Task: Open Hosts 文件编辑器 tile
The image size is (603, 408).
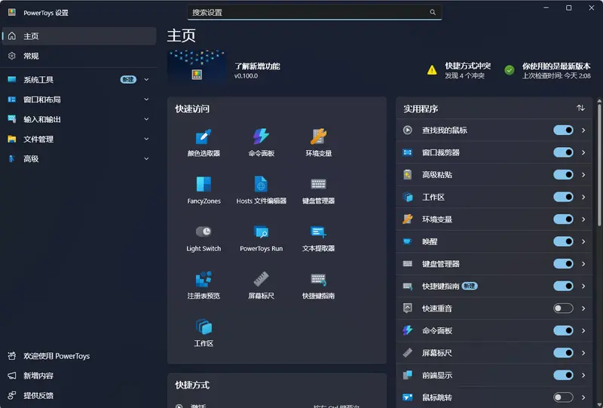Action: tap(261, 190)
